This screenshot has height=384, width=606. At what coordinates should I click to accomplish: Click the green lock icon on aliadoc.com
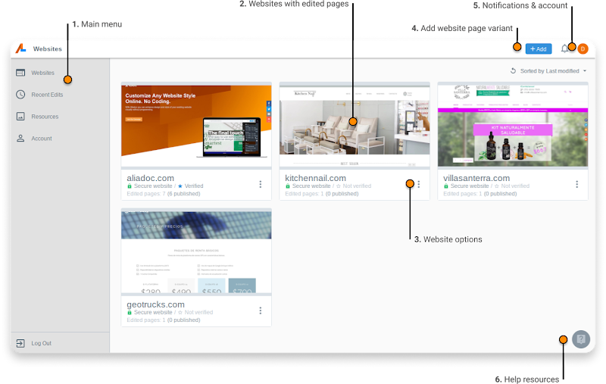coord(130,186)
